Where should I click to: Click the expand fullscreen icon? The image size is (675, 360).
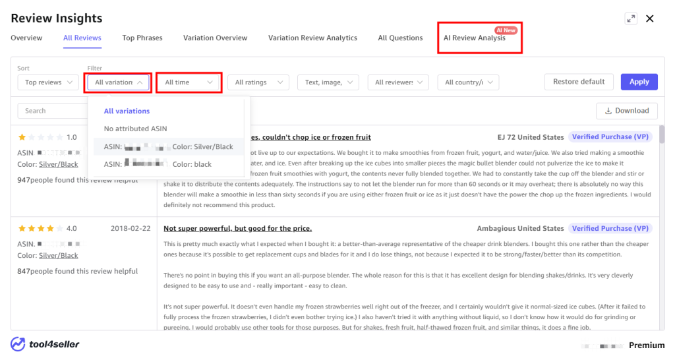631,18
